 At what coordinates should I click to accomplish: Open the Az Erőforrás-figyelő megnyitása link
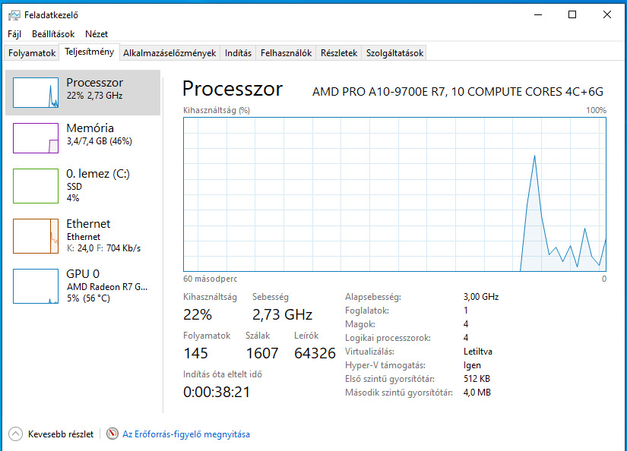tap(186, 434)
